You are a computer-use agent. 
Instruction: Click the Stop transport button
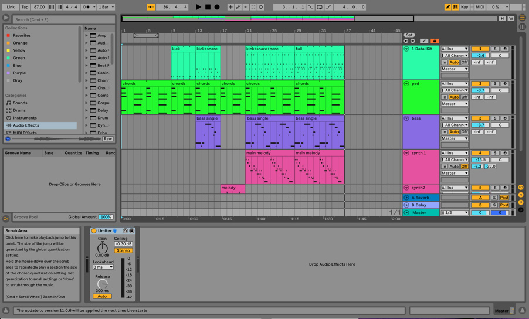click(x=208, y=7)
